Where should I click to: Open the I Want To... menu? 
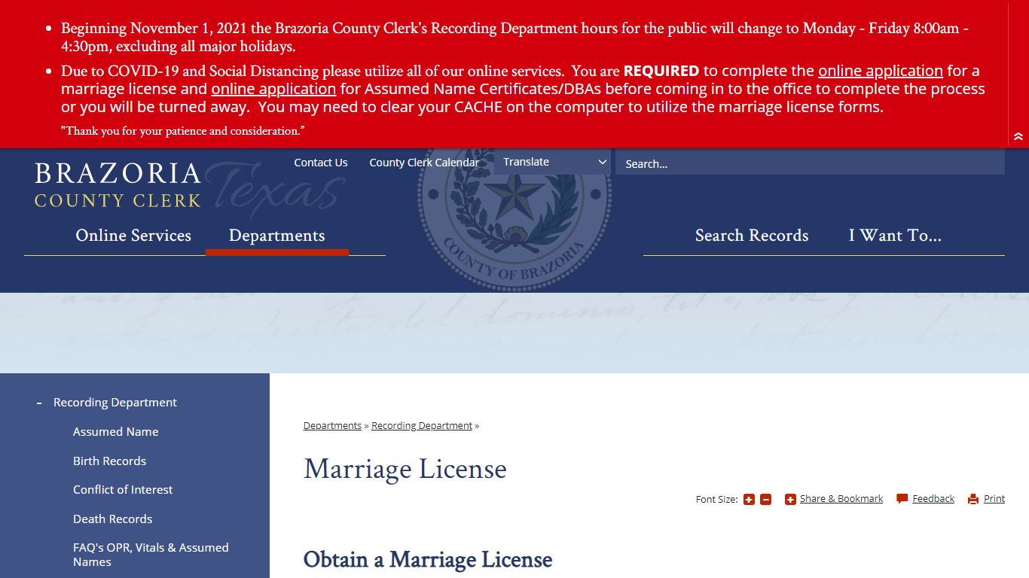coord(895,236)
